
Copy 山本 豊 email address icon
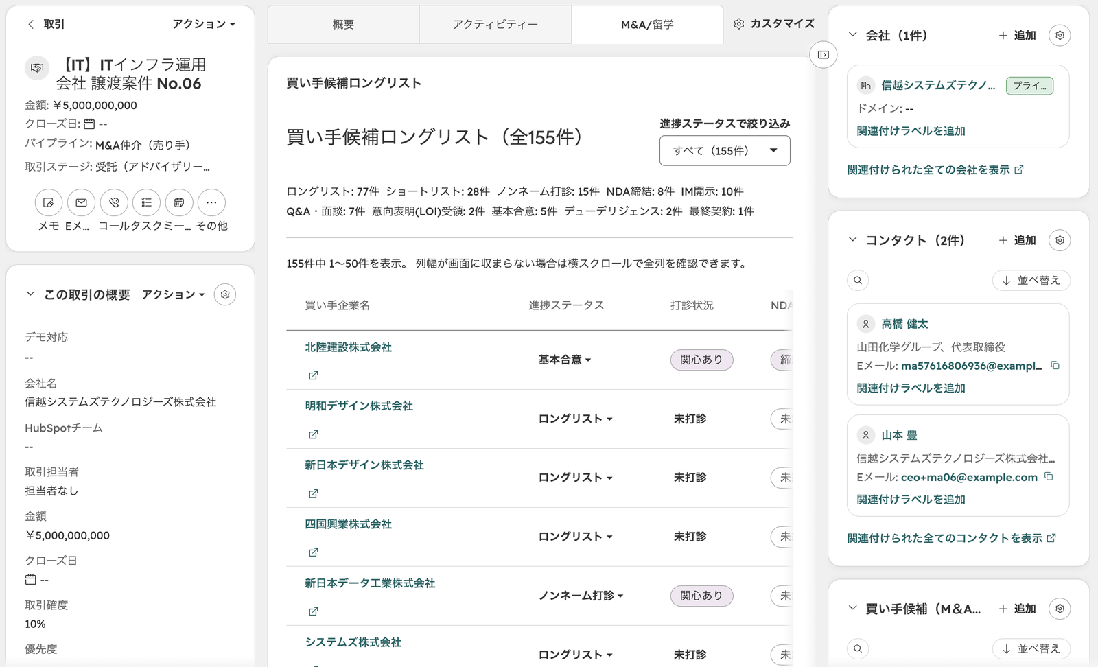coord(1049,476)
